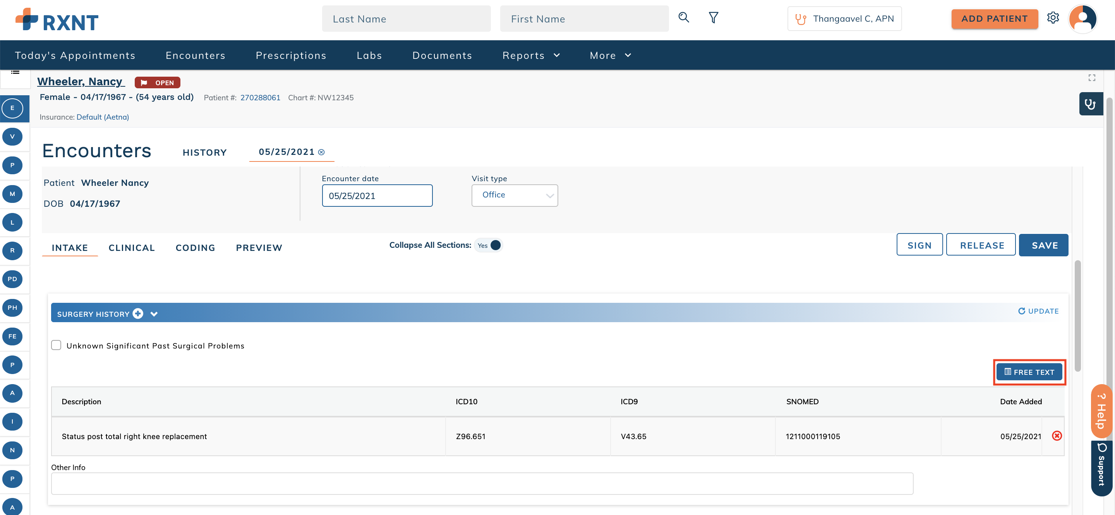Click the fullscreen expand icon

tap(1092, 77)
